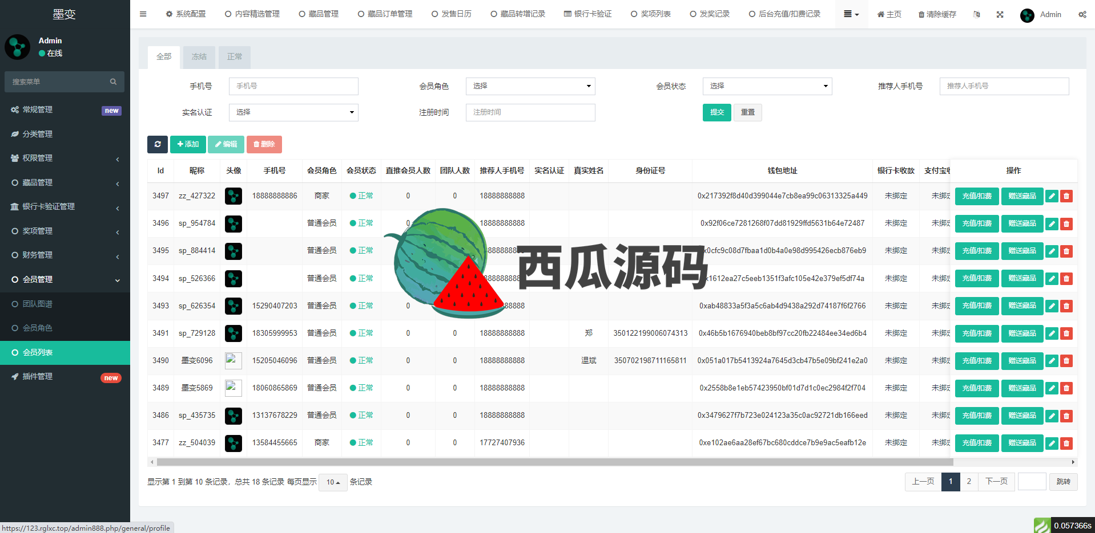Viewport: 1095px width, 533px height.
Task: Open 会员角色 filter dropdown
Action: (x=530, y=86)
